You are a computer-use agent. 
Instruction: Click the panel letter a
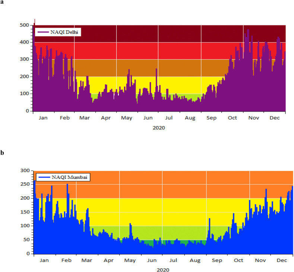[x=2, y=3]
